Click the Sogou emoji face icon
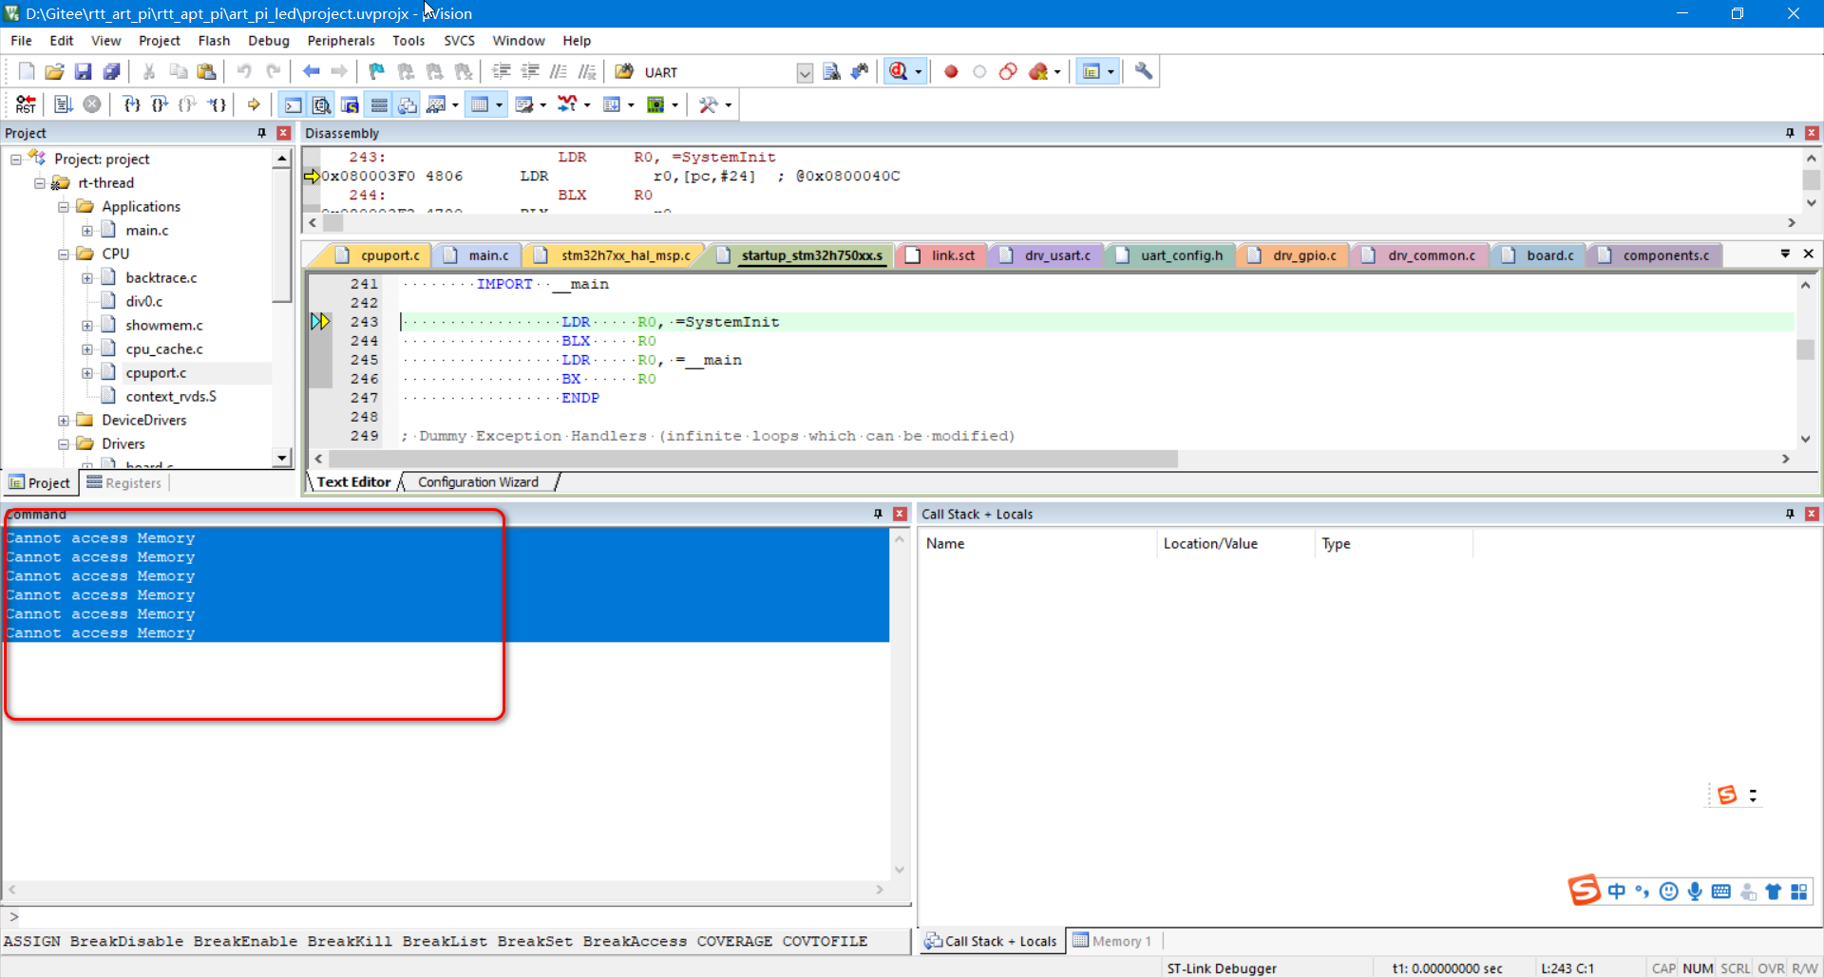The image size is (1824, 978). [1668, 892]
